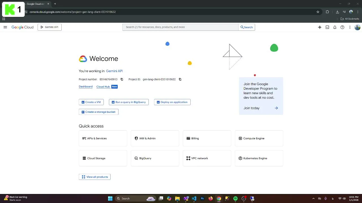
Task: Go to the Dashboard link
Action: click(86, 87)
